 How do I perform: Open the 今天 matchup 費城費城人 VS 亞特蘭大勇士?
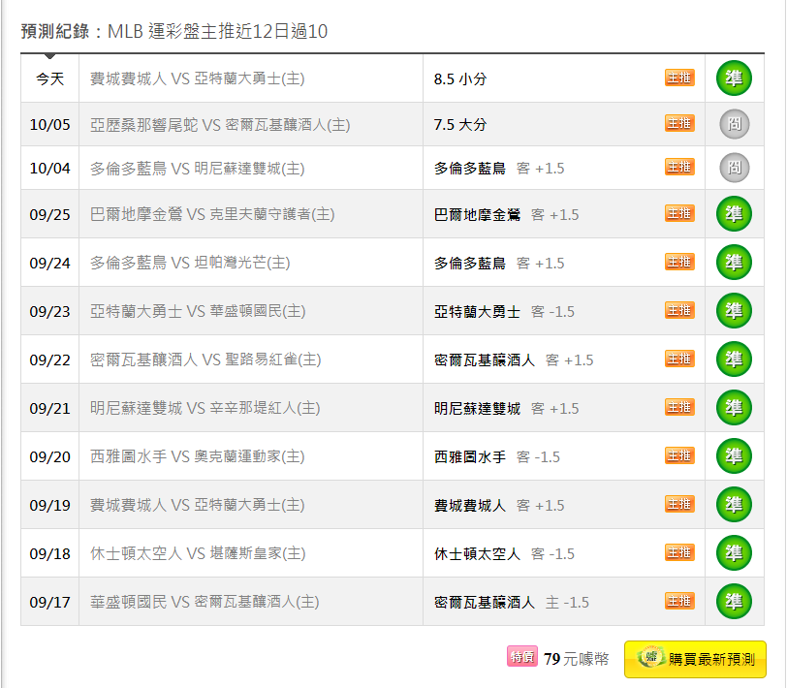point(198,78)
